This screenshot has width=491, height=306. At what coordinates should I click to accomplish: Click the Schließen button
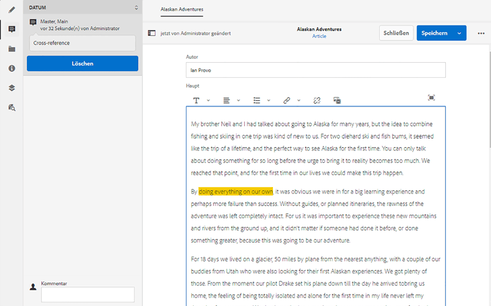(396, 33)
